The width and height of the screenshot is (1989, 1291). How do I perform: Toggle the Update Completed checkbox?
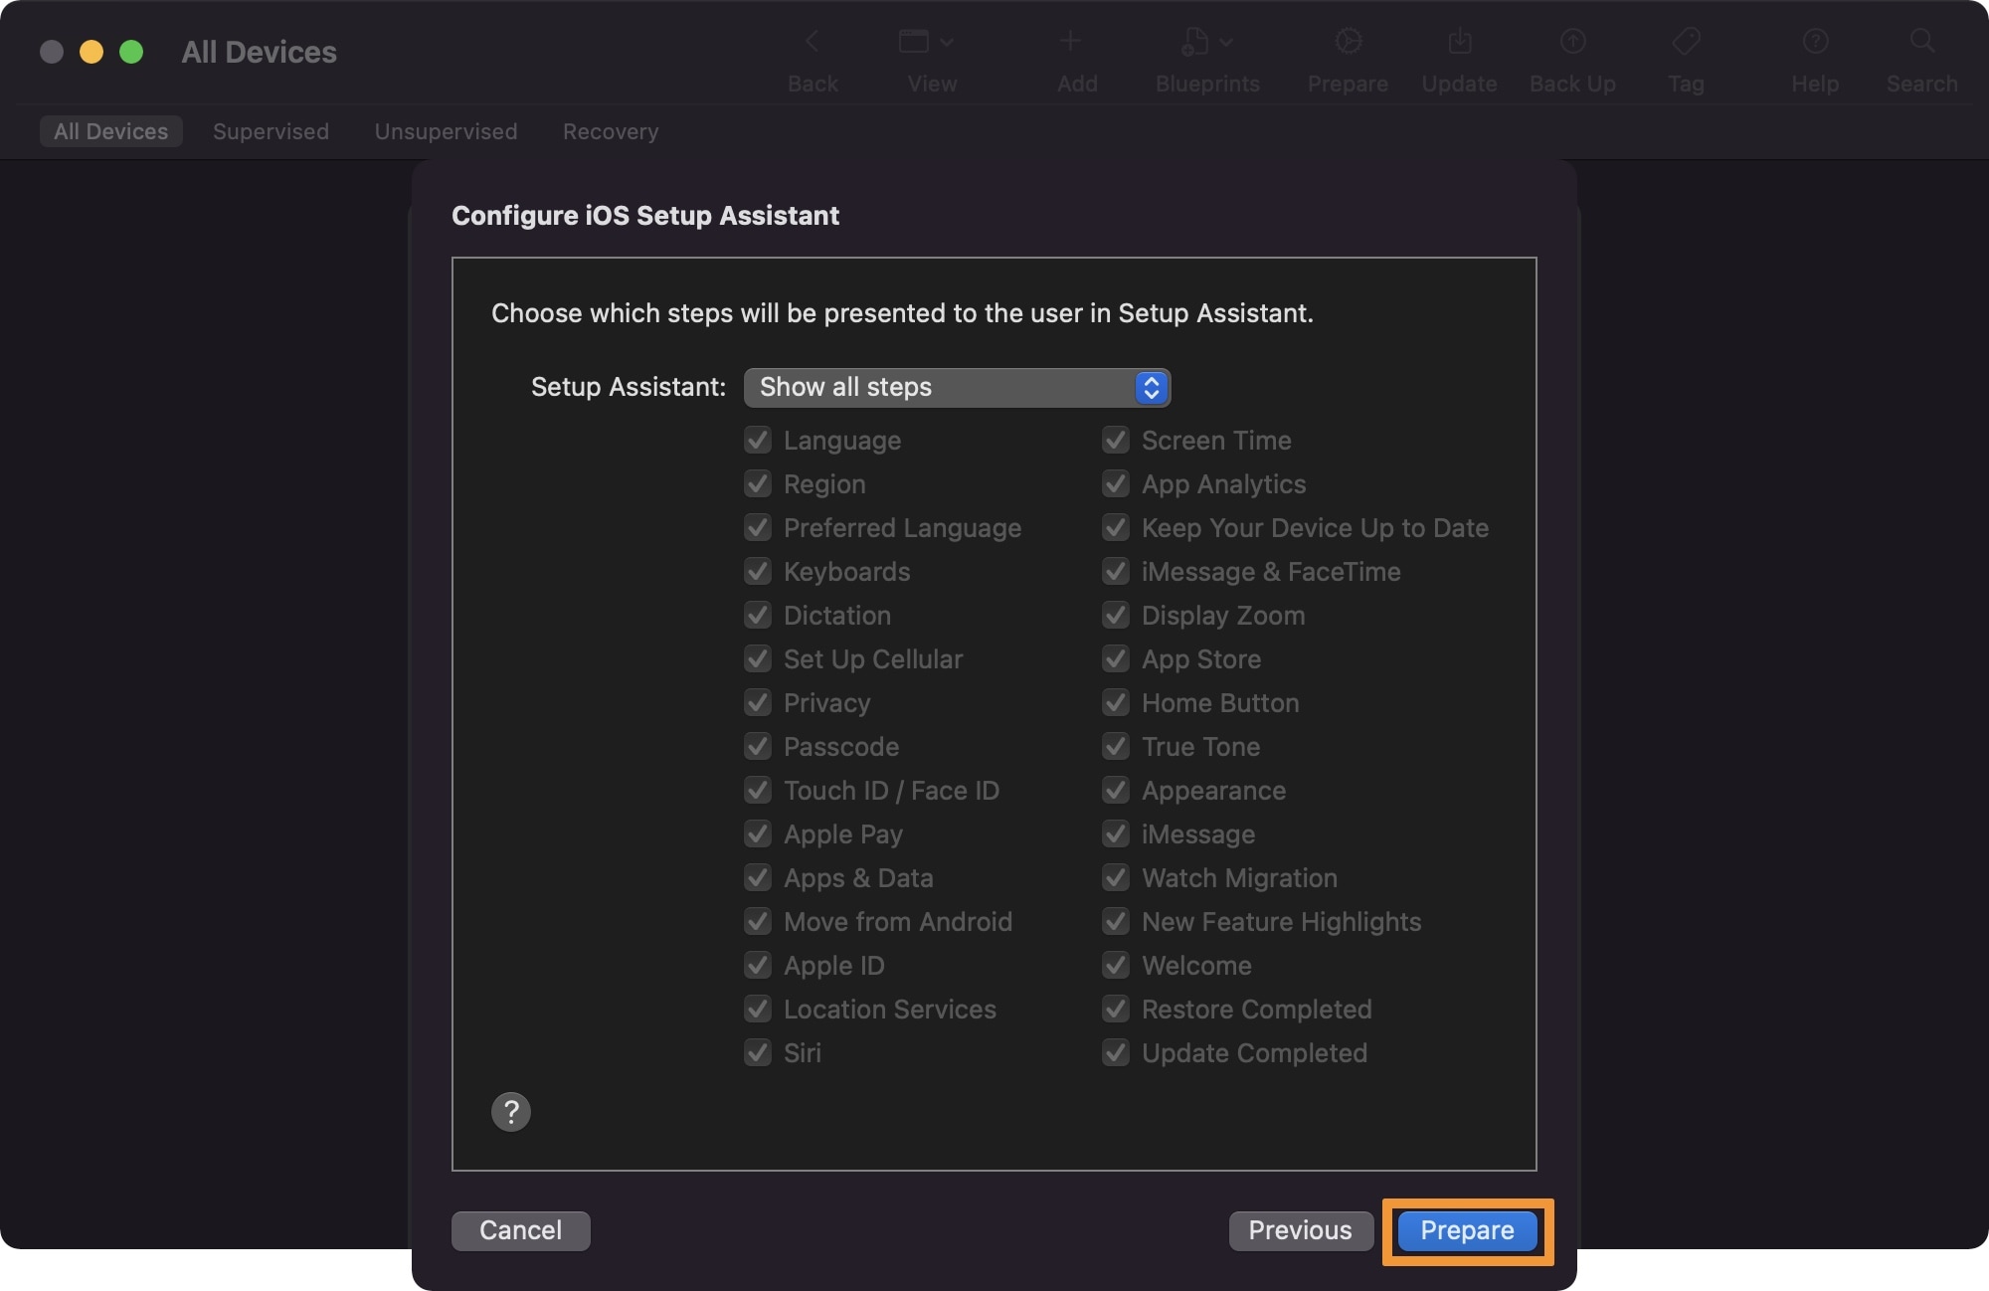click(x=1116, y=1052)
